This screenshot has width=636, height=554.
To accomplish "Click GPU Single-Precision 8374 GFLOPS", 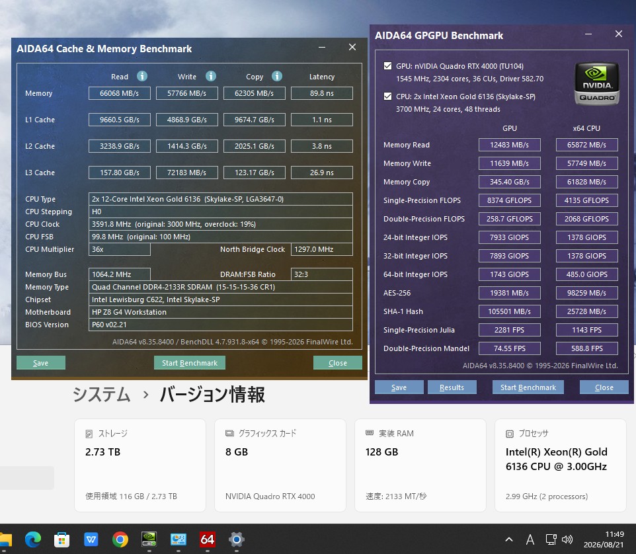I will (x=510, y=200).
